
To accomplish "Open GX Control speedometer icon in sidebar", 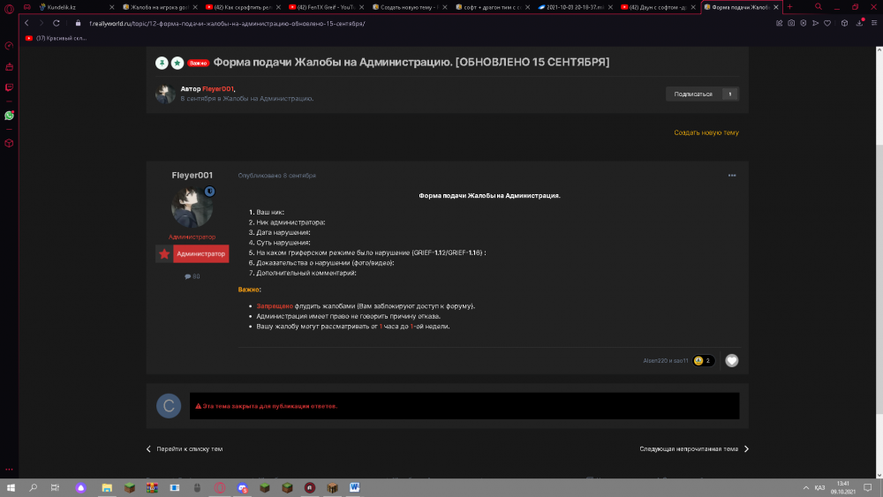I will tap(9, 46).
